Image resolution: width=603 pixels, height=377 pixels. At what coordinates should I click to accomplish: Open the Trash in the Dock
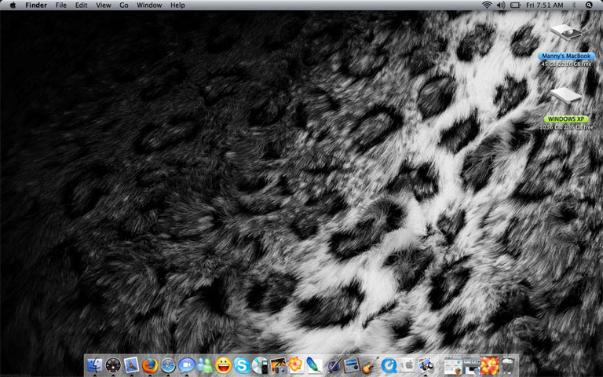pyautogui.click(x=510, y=365)
